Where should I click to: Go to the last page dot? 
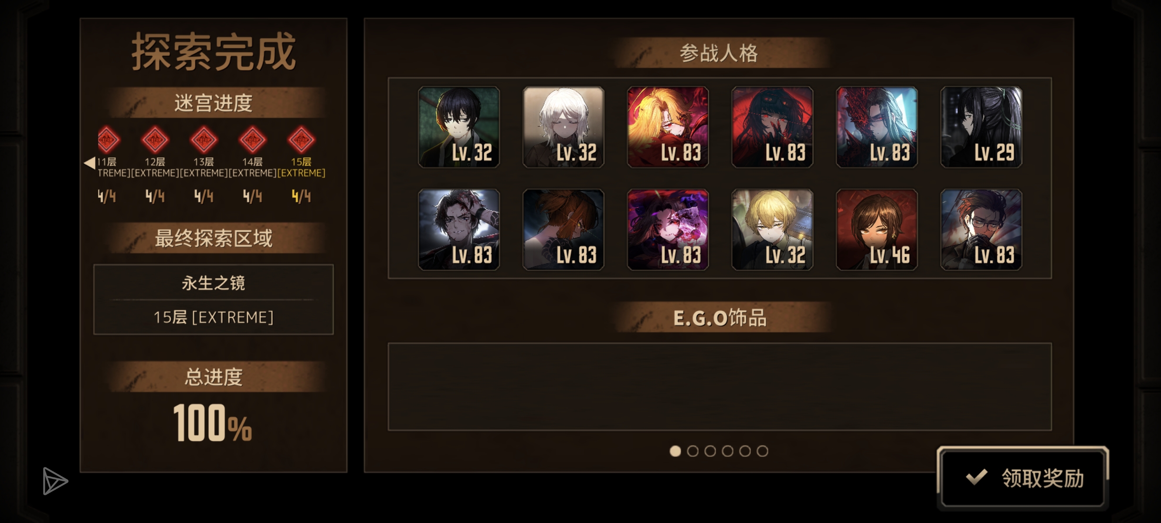pyautogui.click(x=762, y=451)
